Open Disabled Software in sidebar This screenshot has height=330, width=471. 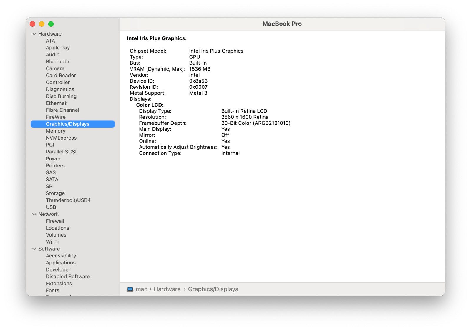pos(68,277)
